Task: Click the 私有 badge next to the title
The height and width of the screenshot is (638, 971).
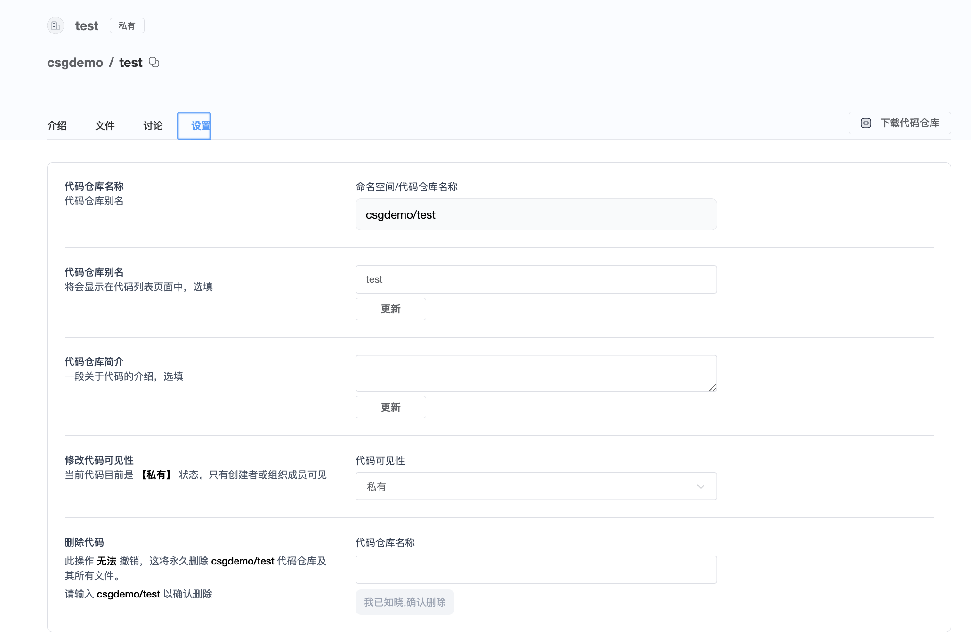Action: (x=127, y=25)
